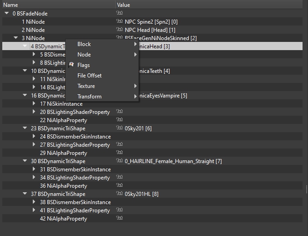This screenshot has width=308, height=236.
Task: Choose File Offset from the context menu
Action: click(89, 76)
